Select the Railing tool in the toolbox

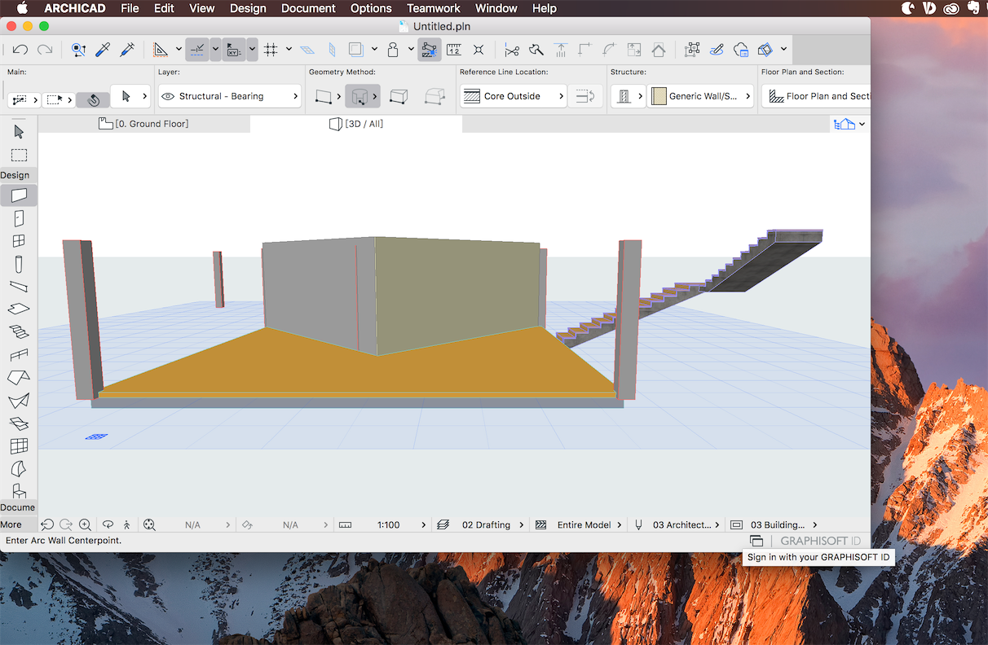click(x=19, y=355)
